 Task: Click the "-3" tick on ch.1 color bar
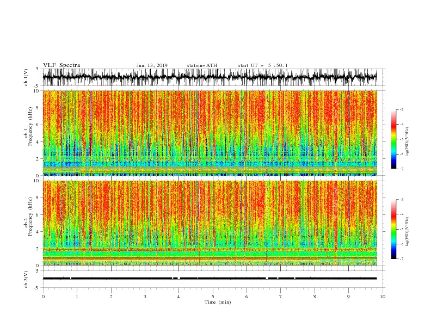pyautogui.click(x=402, y=109)
